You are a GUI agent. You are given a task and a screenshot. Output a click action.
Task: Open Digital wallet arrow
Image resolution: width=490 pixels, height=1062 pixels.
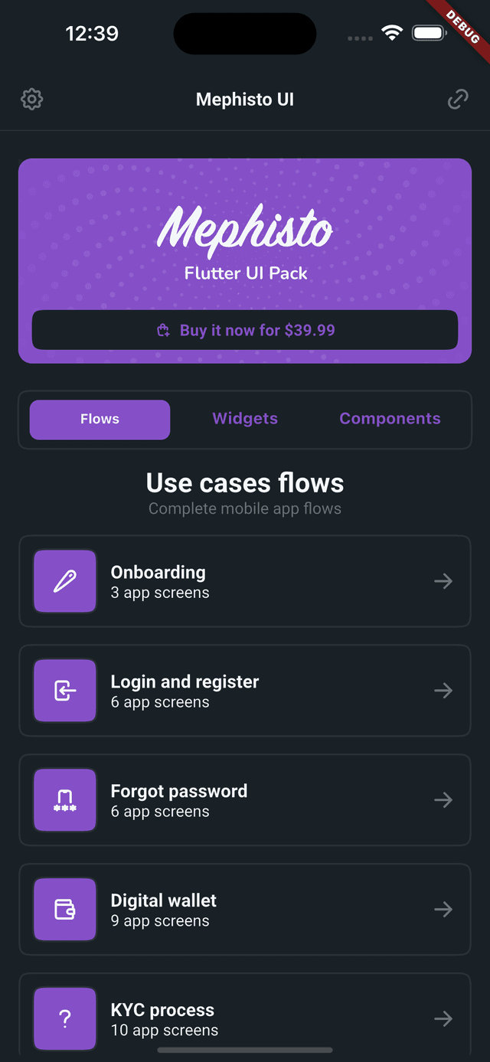coord(443,910)
